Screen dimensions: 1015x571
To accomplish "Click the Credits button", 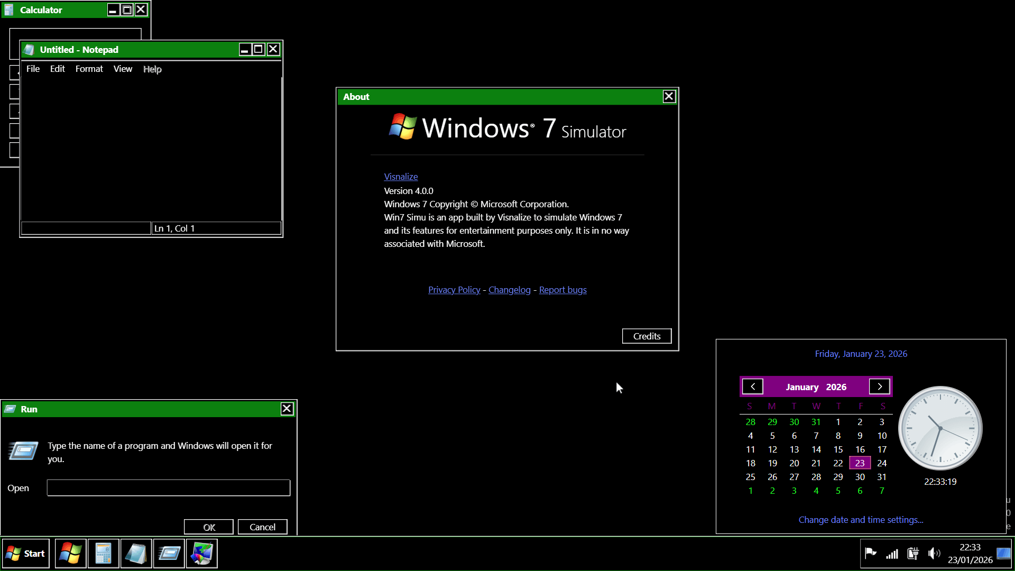I will click(x=647, y=336).
